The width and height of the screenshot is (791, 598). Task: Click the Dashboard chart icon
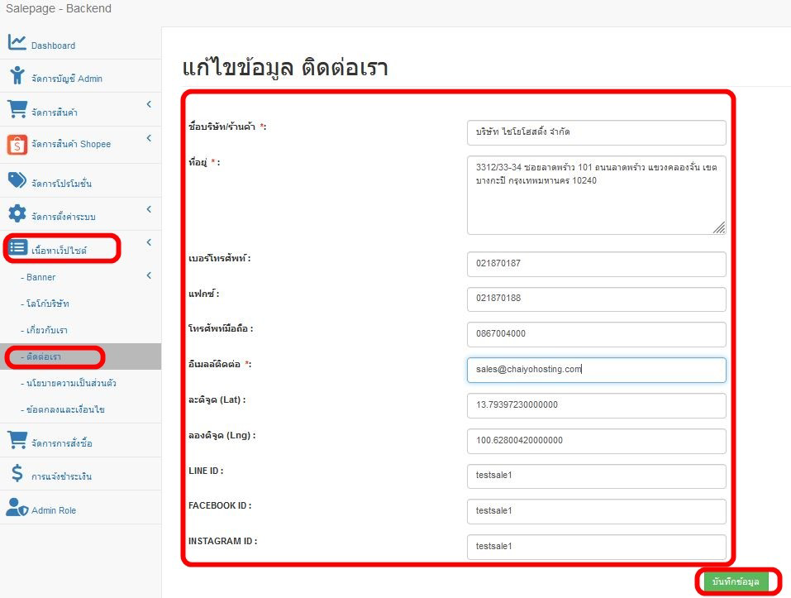[17, 43]
